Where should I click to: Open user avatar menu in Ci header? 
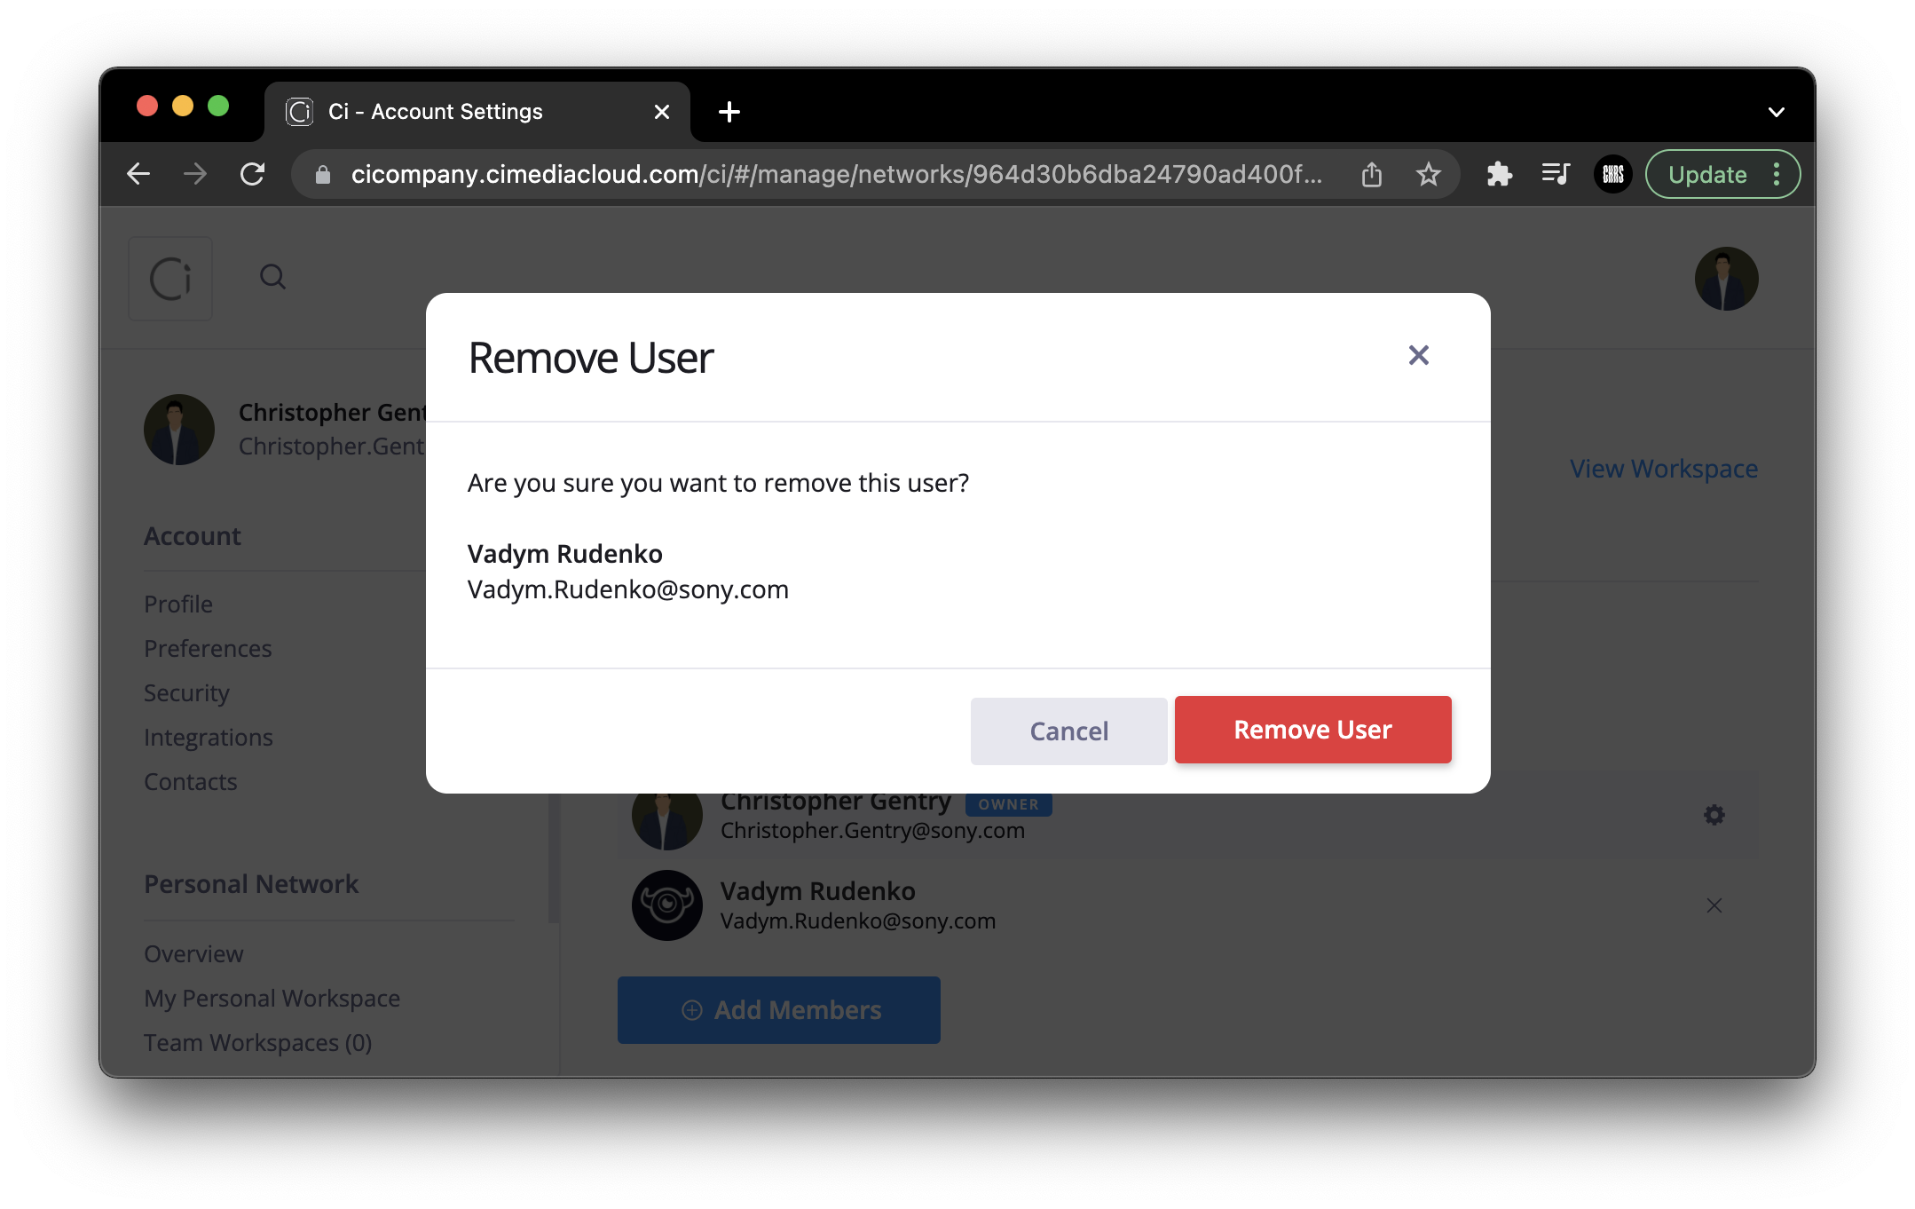coord(1726,279)
